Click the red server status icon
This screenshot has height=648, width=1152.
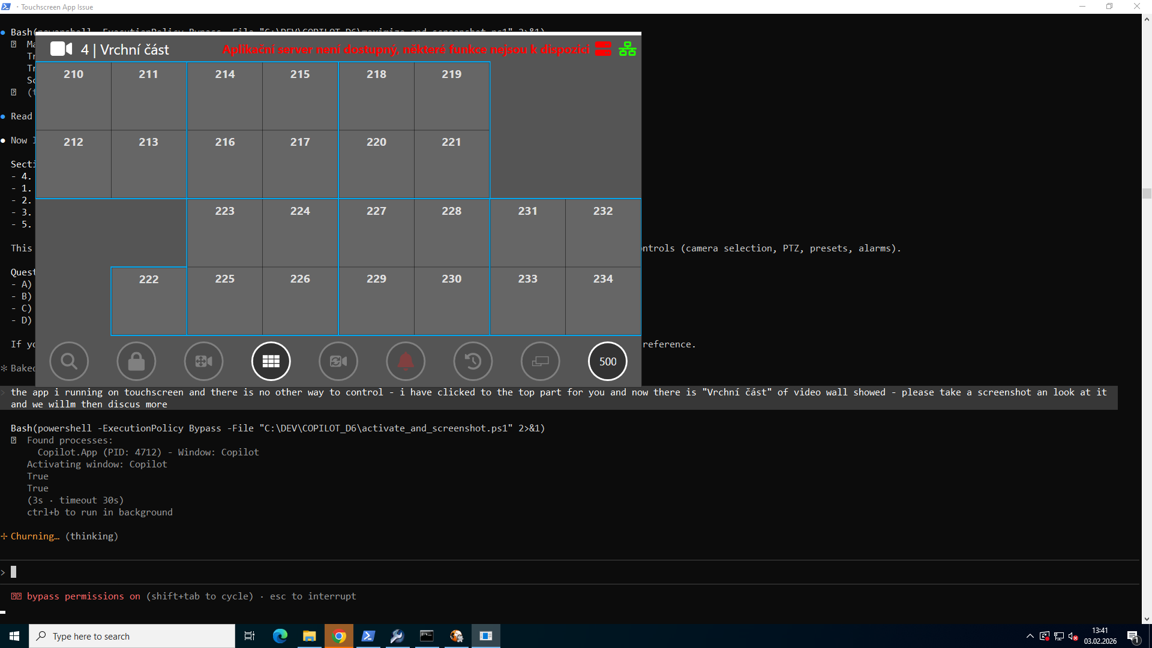coord(603,49)
